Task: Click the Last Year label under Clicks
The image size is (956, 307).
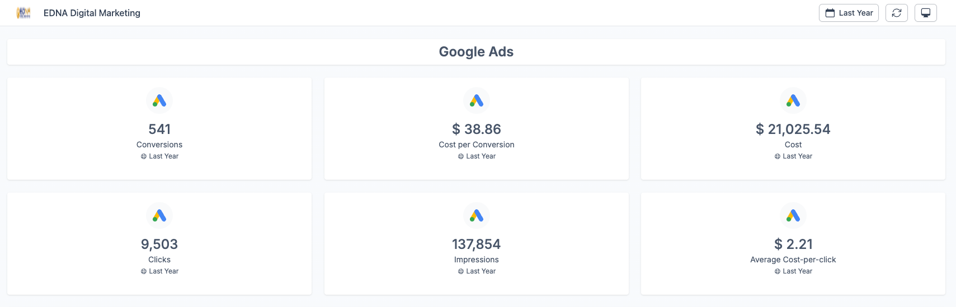Action: click(x=164, y=271)
